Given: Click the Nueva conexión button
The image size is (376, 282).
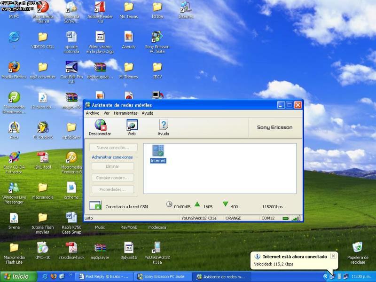Looking at the screenshot, I should 113,148.
